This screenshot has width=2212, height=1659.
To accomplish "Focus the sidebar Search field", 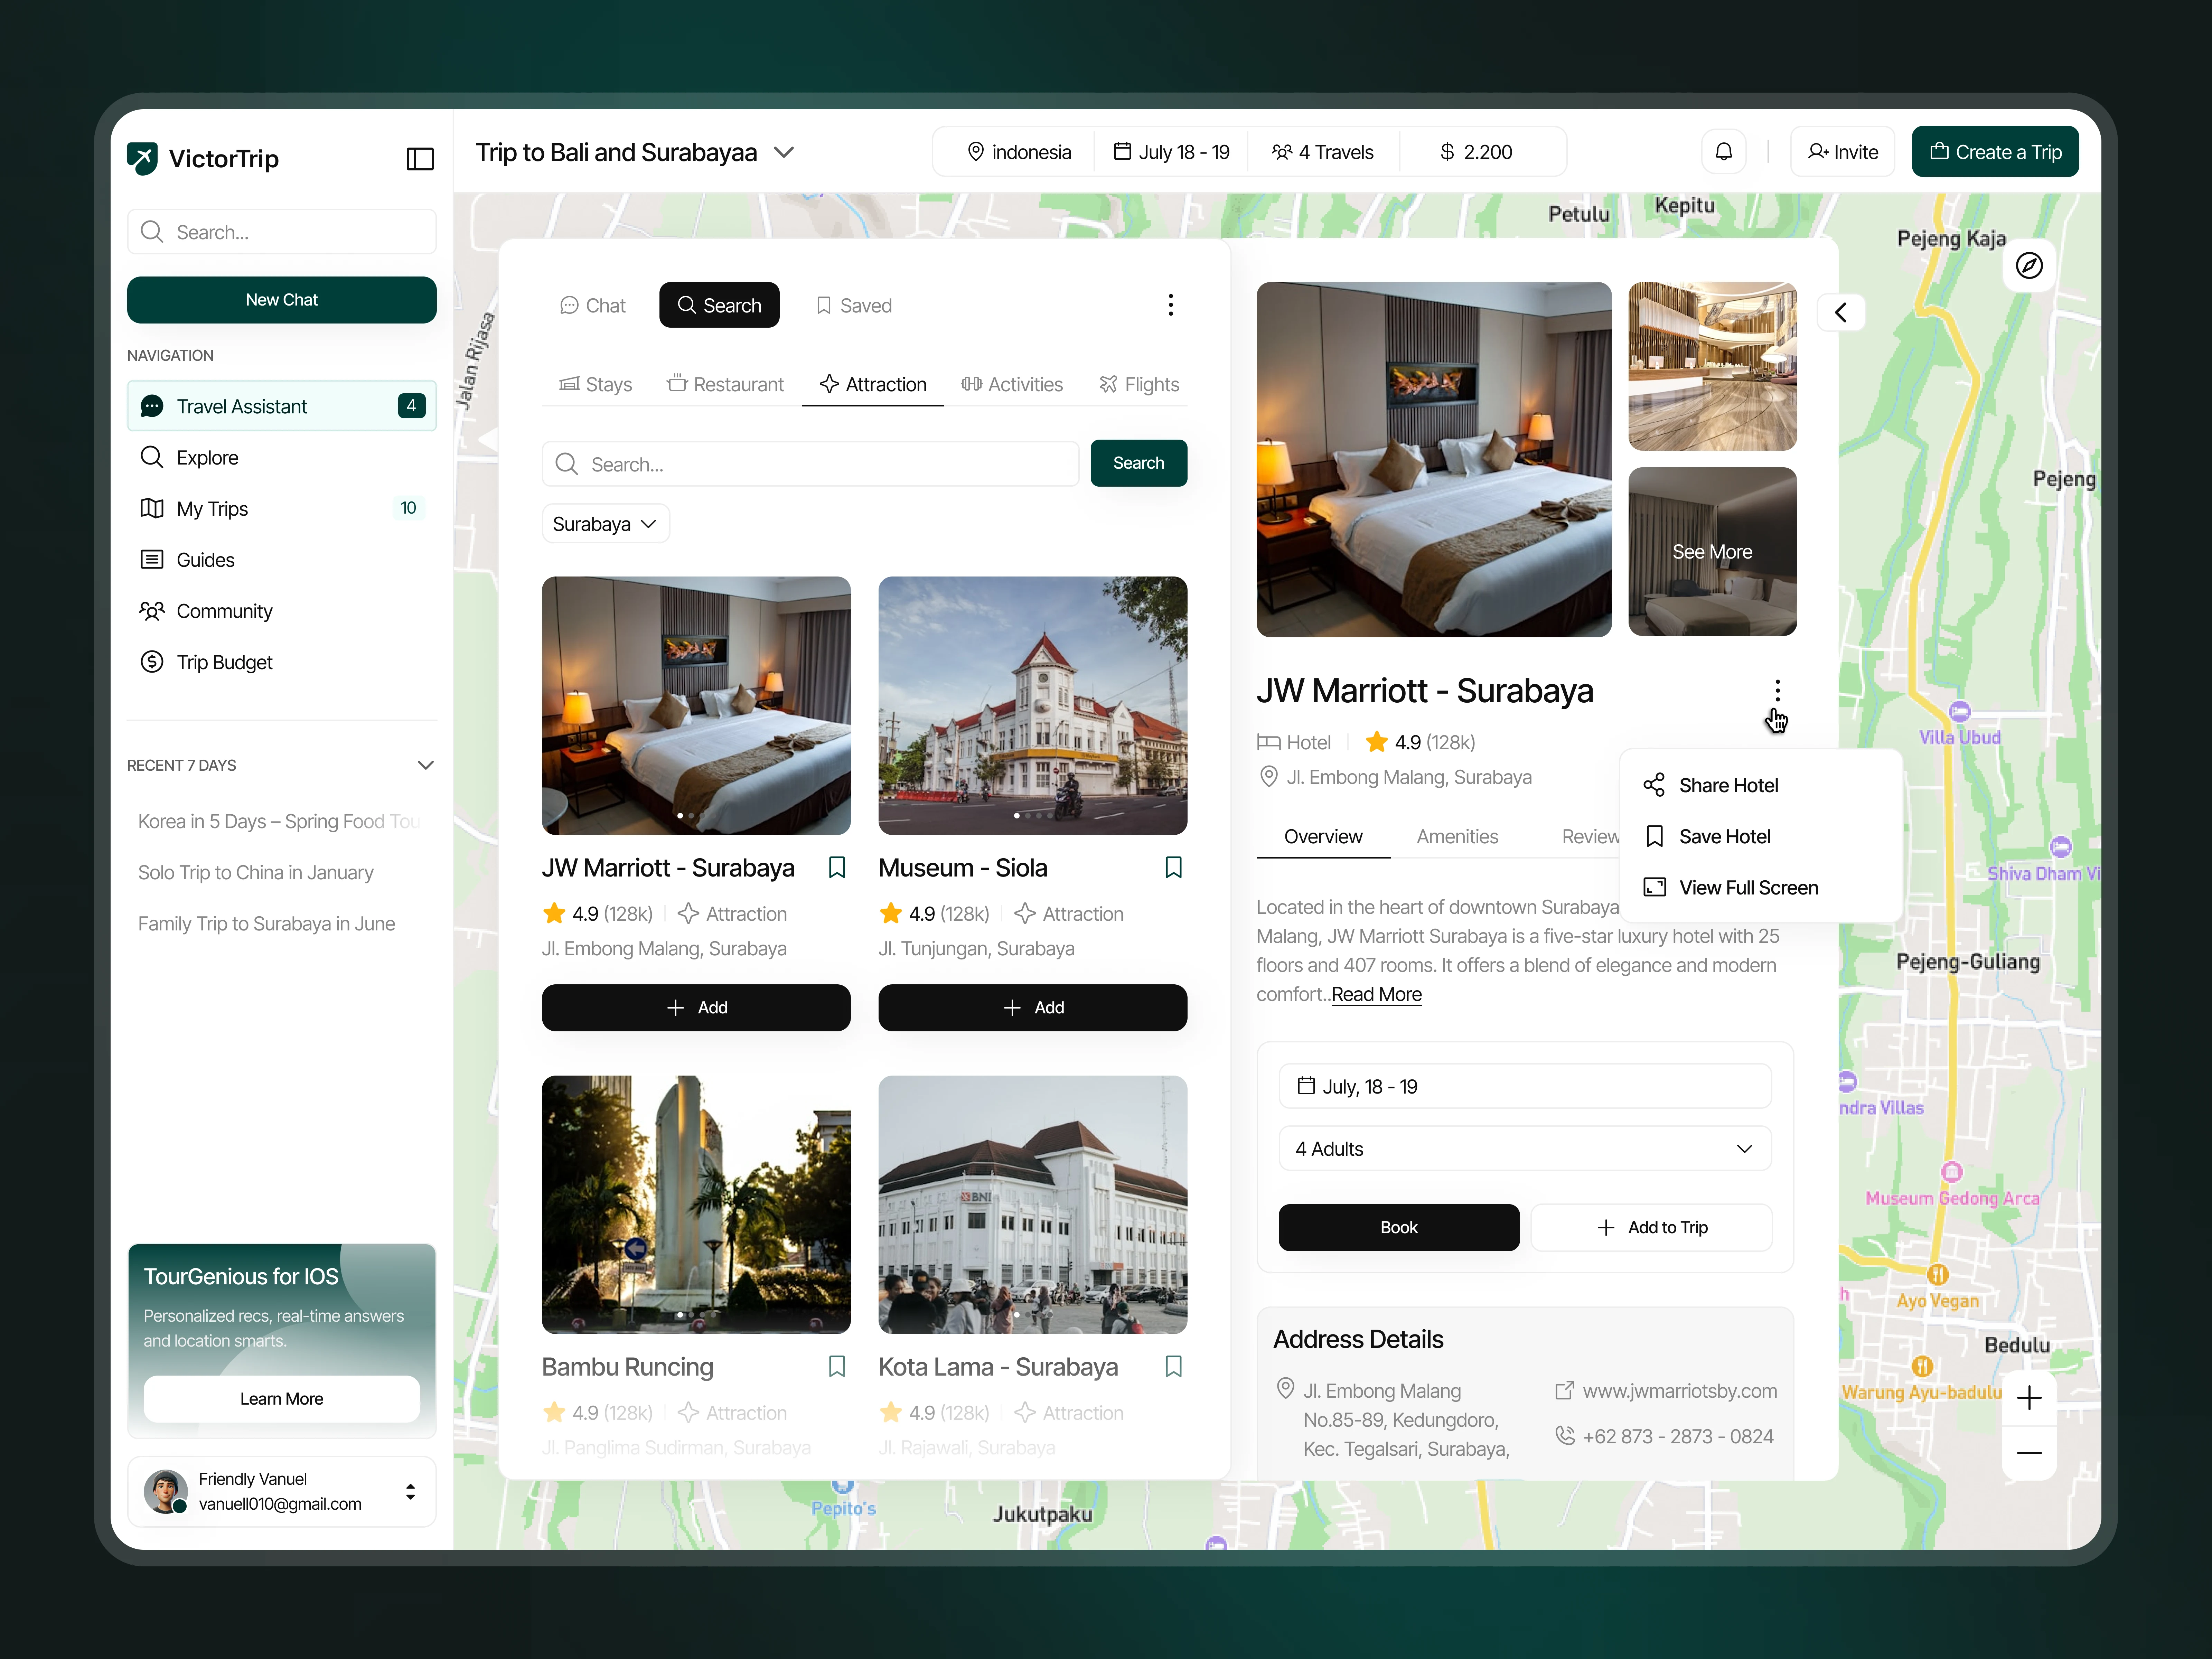I will point(282,232).
